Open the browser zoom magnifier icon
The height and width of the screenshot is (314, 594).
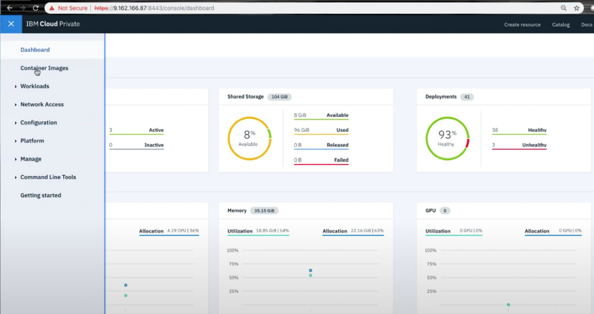[563, 8]
